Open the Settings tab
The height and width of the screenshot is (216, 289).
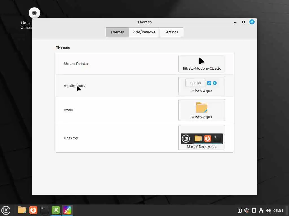coord(171,32)
